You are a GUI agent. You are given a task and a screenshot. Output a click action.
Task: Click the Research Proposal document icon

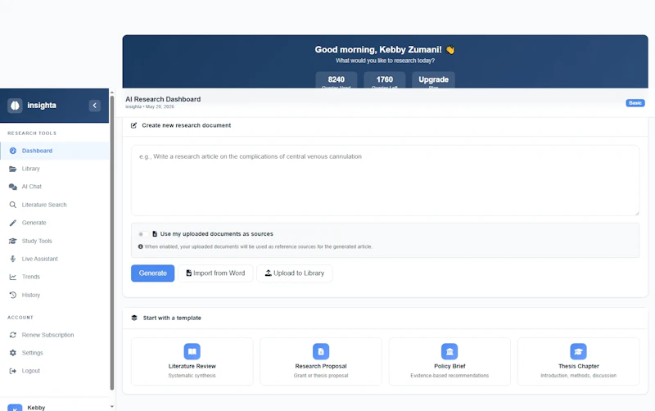coord(321,351)
